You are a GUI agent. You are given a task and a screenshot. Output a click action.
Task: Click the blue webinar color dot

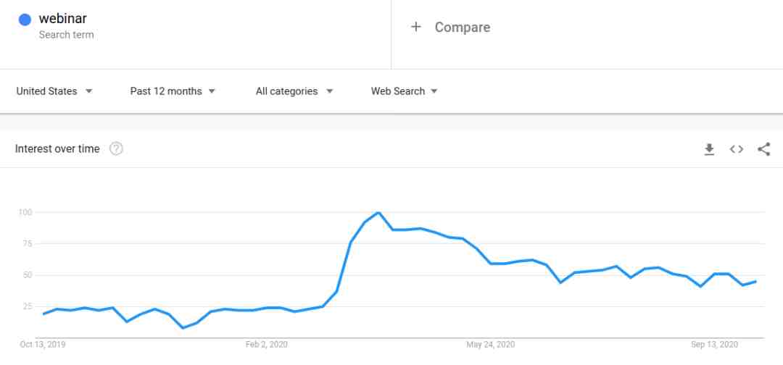click(25, 20)
